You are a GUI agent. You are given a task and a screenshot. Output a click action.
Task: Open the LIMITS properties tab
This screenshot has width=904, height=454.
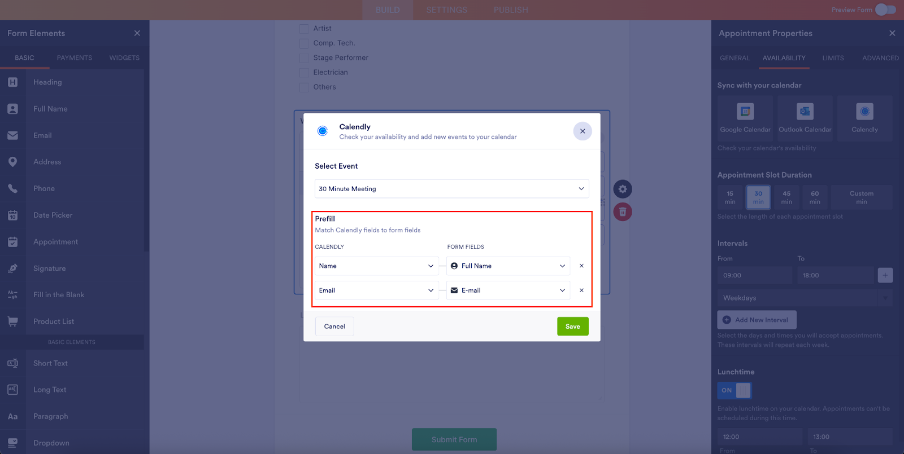pos(833,58)
